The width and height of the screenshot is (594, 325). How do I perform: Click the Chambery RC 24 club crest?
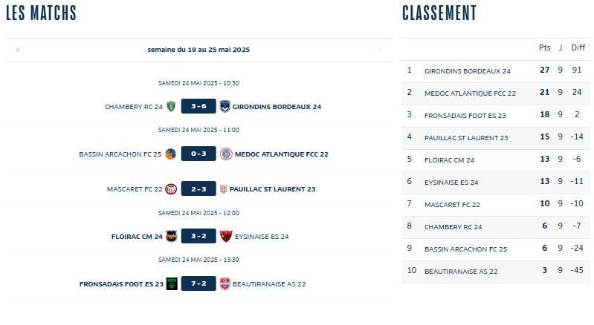pyautogui.click(x=171, y=106)
